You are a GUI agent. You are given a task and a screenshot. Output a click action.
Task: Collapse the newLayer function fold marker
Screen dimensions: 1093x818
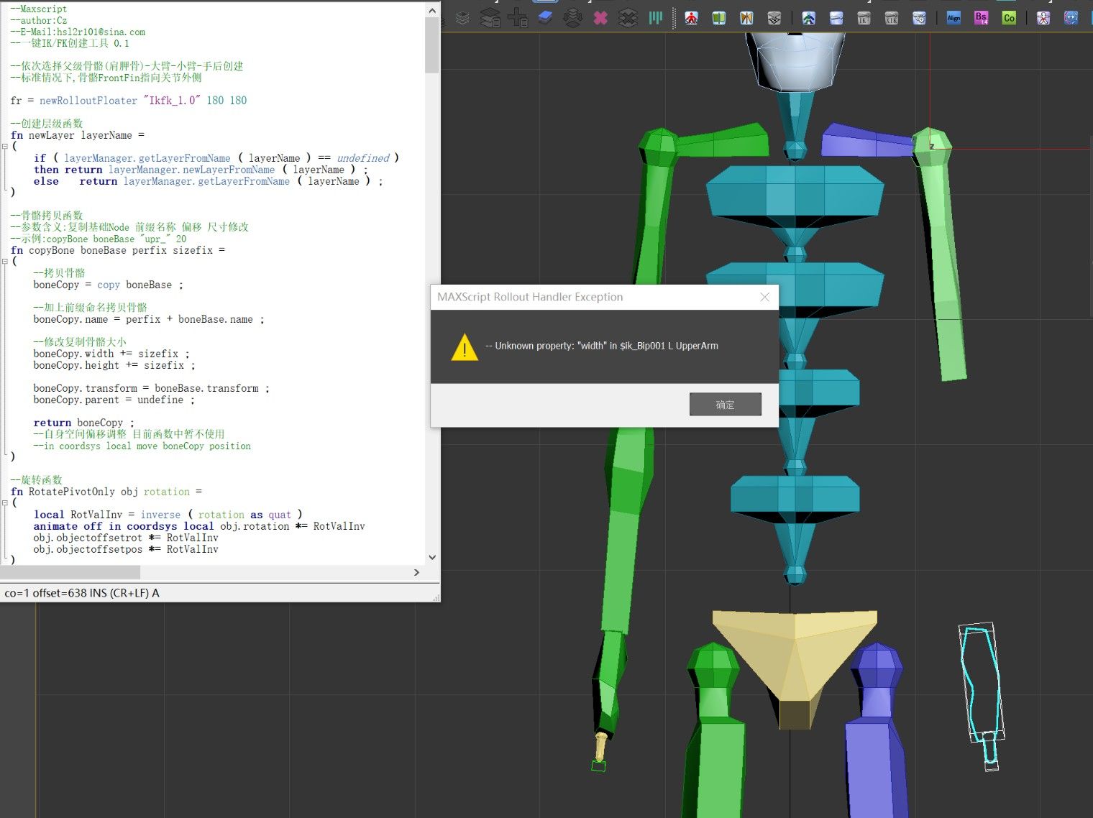click(5, 147)
